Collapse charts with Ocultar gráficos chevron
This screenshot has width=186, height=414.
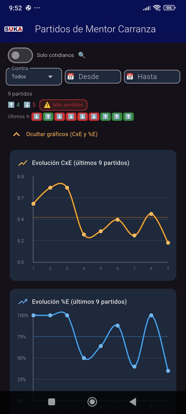tap(16, 134)
